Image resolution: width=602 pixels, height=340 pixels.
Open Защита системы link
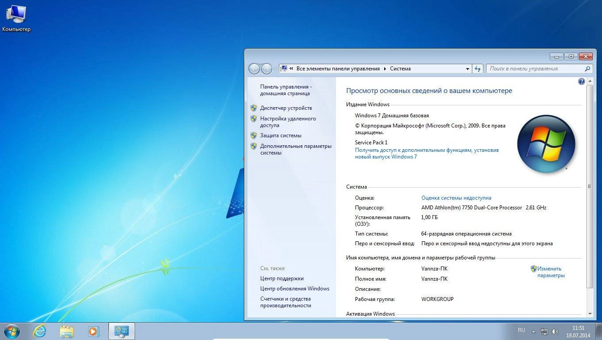(281, 135)
